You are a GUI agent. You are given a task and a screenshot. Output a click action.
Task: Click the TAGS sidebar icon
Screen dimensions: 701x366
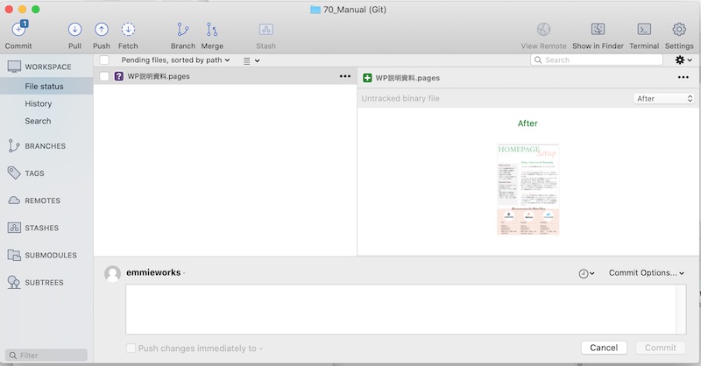14,173
